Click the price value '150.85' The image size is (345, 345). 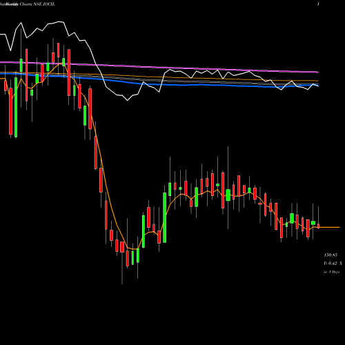coord(331,255)
